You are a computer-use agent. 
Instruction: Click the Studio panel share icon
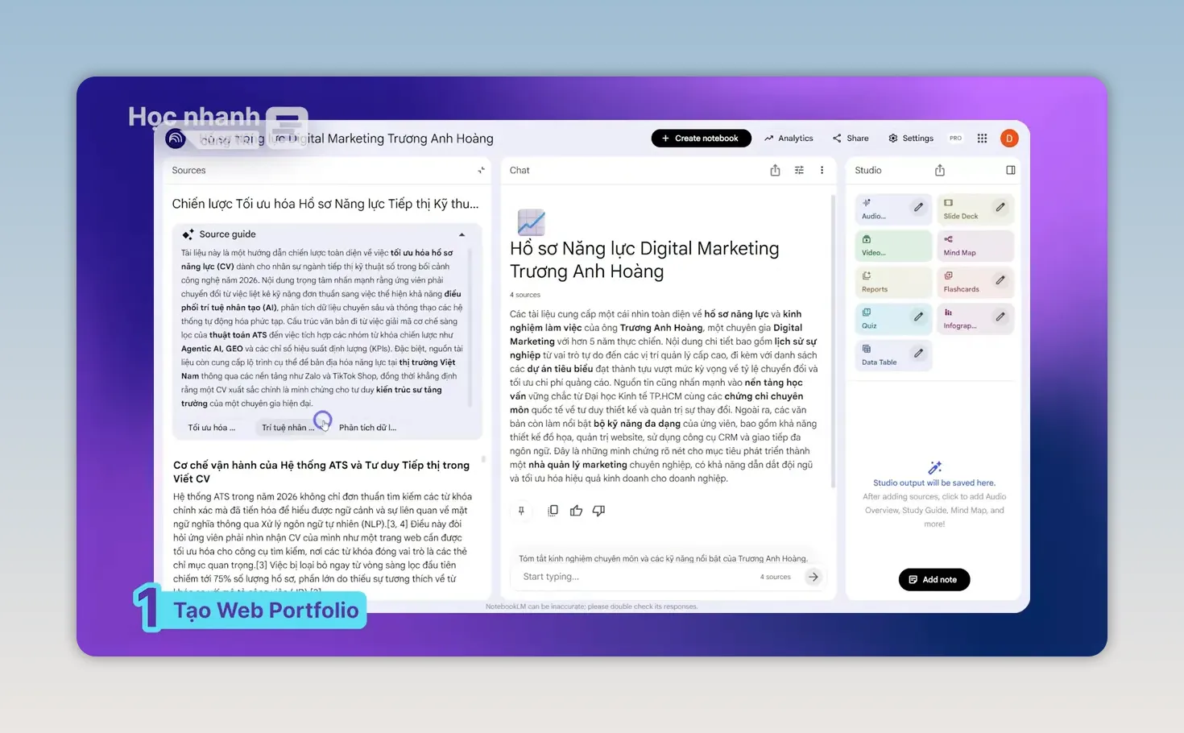tap(939, 170)
